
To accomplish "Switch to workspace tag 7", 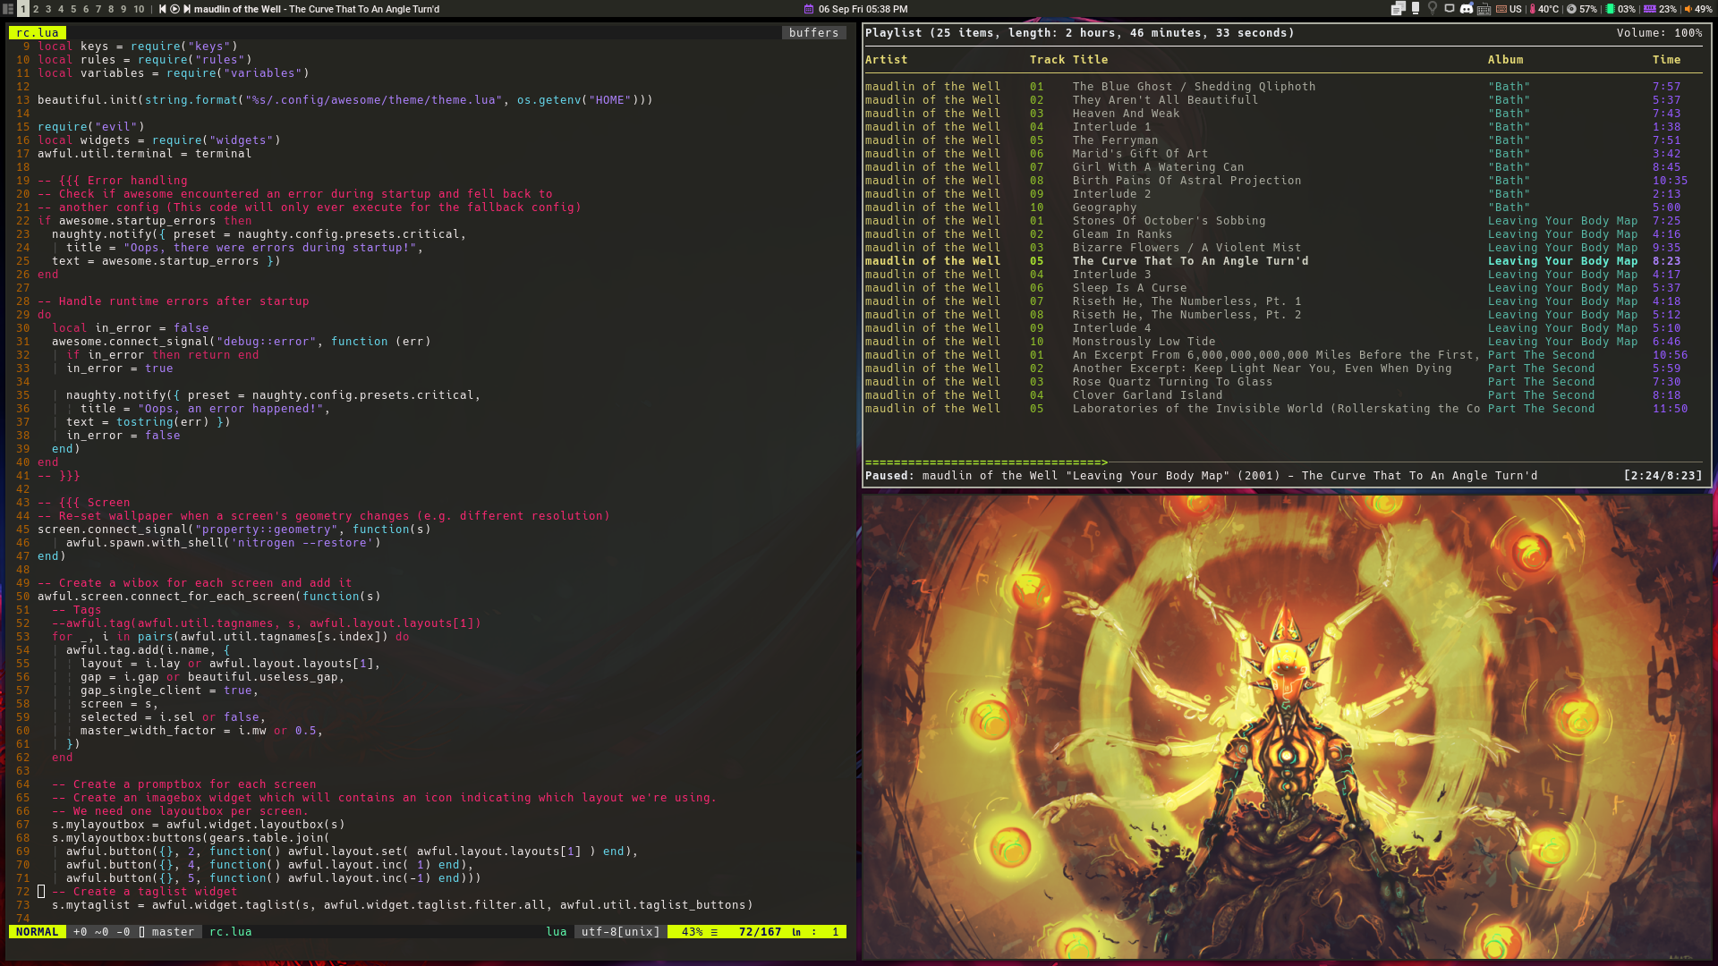I will point(98,9).
